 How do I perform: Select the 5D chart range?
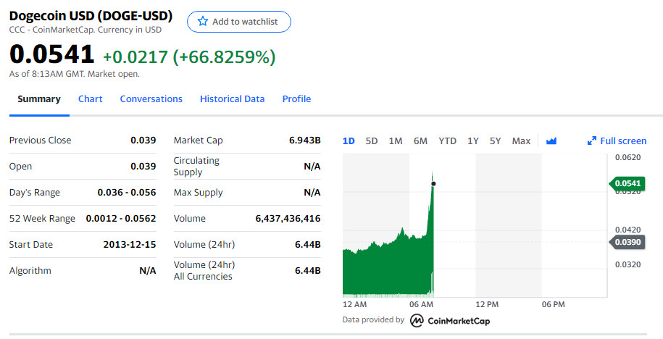(372, 141)
